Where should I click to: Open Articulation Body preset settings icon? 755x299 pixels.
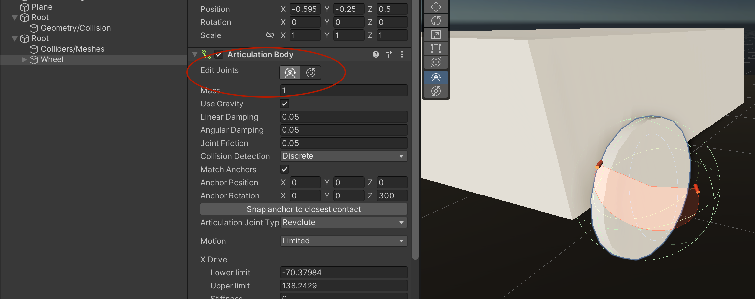coord(389,55)
